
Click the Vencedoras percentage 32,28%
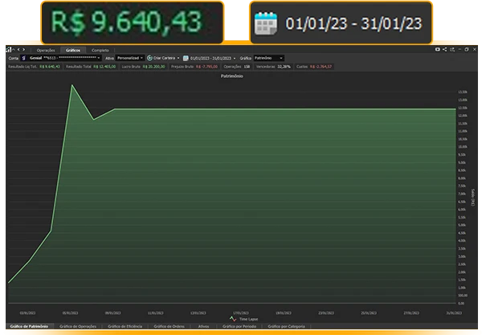point(284,67)
